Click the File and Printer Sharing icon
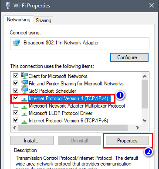This screenshot has width=159, height=169. tap(24, 83)
